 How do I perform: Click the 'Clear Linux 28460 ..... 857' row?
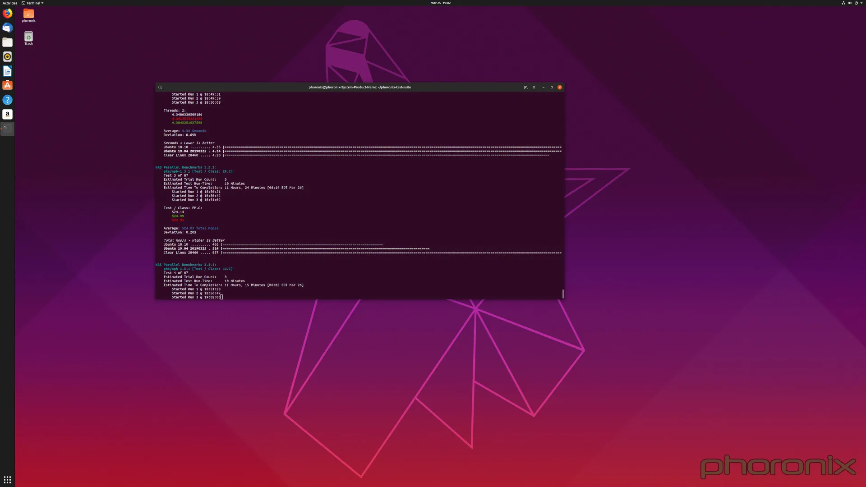(362, 253)
